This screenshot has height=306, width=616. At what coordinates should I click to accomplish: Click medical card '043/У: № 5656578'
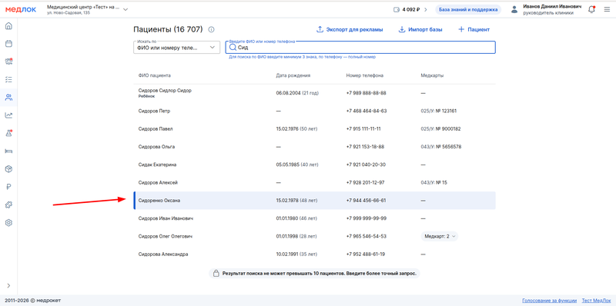click(x=440, y=147)
